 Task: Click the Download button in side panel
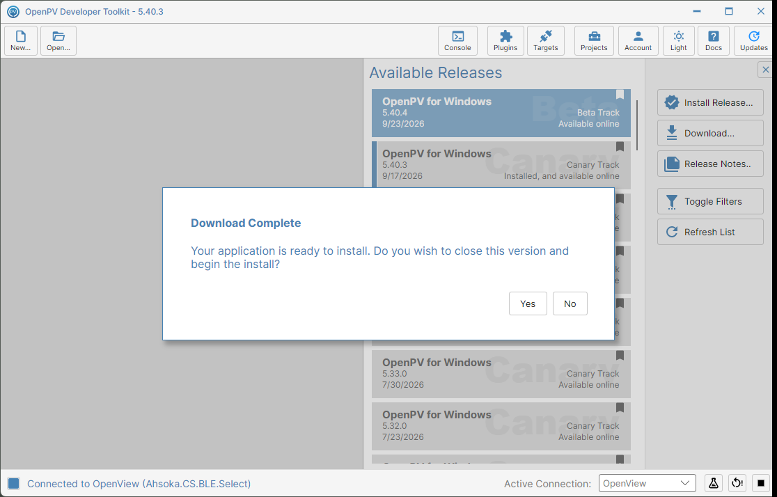point(710,133)
